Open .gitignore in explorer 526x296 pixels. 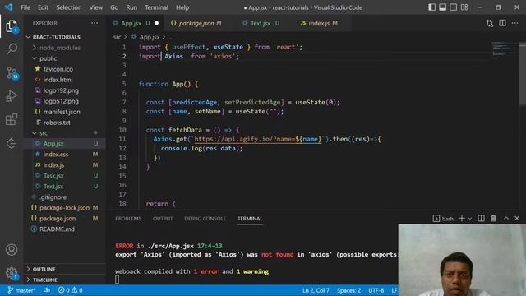[x=53, y=197]
